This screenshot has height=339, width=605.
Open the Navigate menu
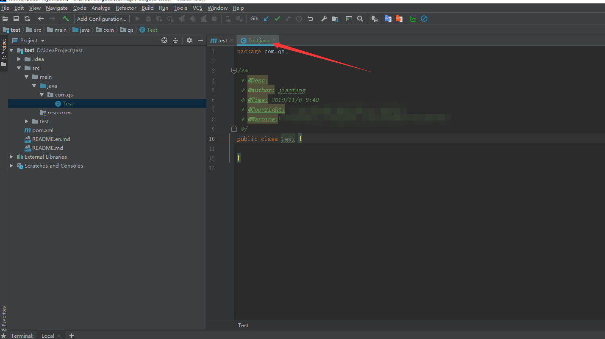pos(57,8)
